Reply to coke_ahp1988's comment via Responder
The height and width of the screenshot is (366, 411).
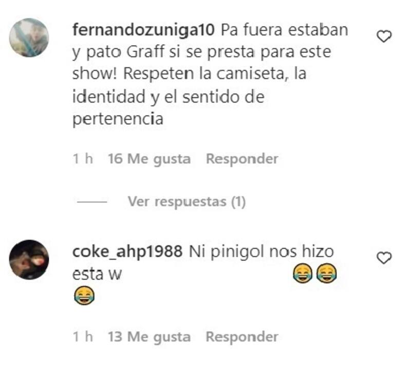242,337
